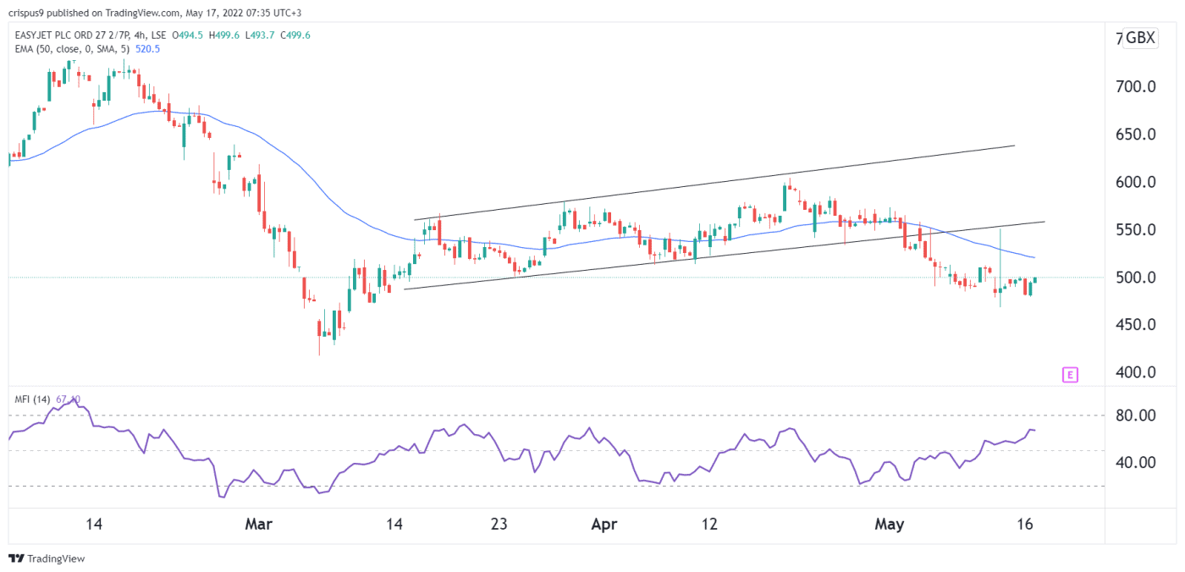Select the Apr label on the time axis
The image size is (1185, 572).
click(604, 524)
